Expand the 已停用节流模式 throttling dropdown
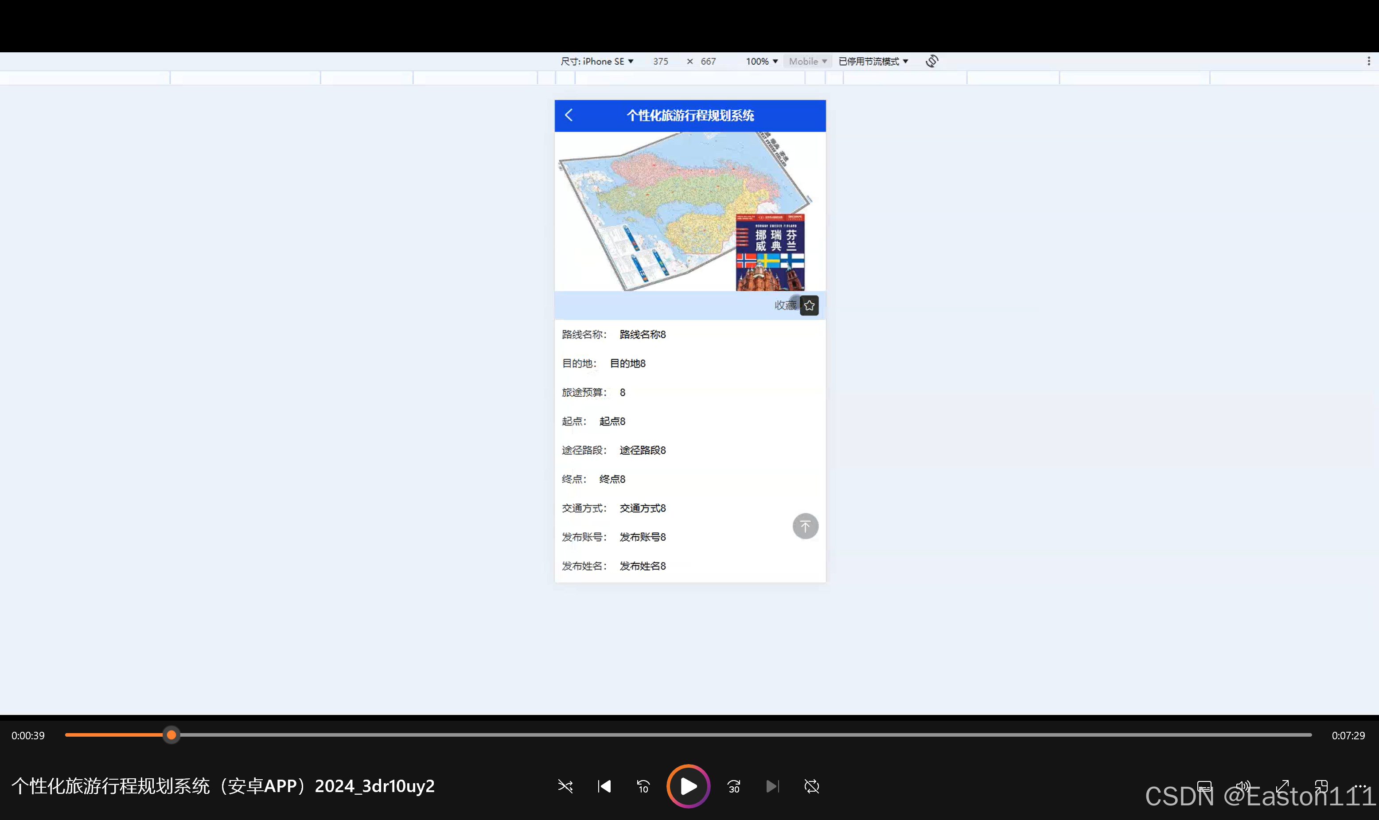This screenshot has height=820, width=1379. tap(873, 61)
